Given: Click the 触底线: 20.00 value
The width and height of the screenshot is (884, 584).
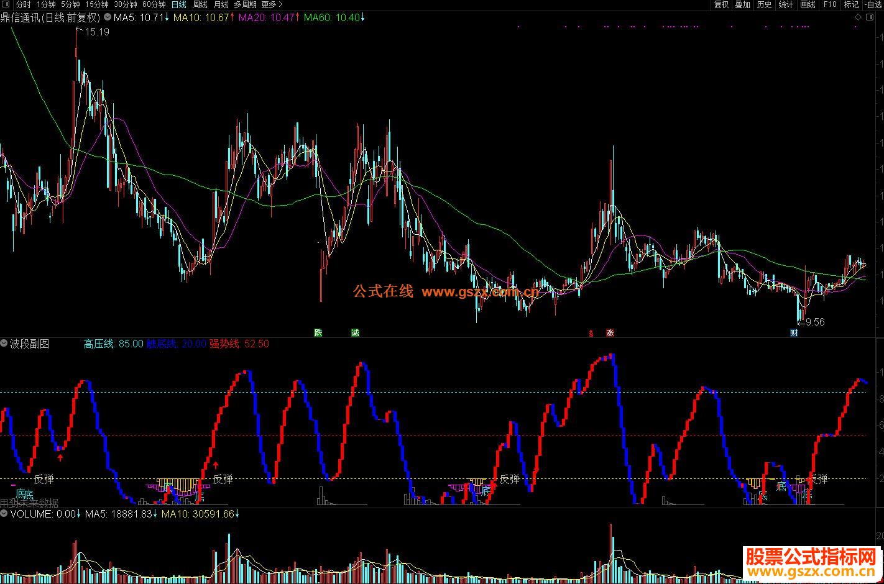Looking at the screenshot, I should 176,344.
